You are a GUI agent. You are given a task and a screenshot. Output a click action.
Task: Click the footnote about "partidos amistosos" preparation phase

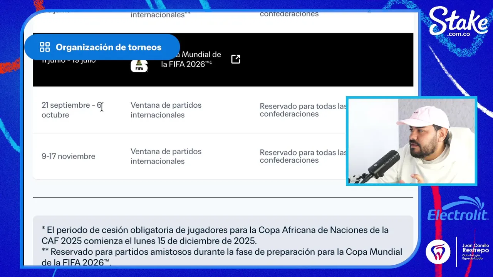tap(222, 257)
